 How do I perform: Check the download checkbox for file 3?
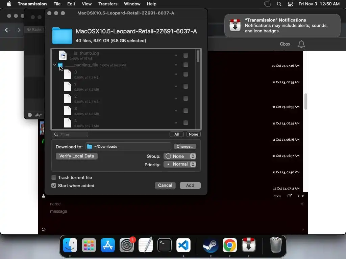click(186, 111)
